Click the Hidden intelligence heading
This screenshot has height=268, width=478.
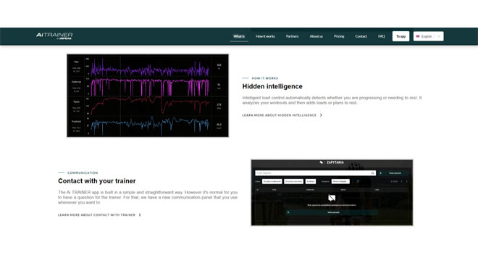coord(272,87)
